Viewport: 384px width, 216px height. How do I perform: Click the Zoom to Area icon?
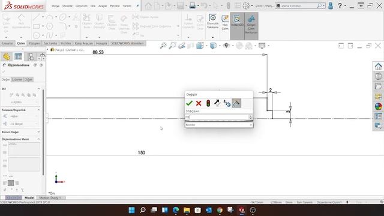pos(172,46)
